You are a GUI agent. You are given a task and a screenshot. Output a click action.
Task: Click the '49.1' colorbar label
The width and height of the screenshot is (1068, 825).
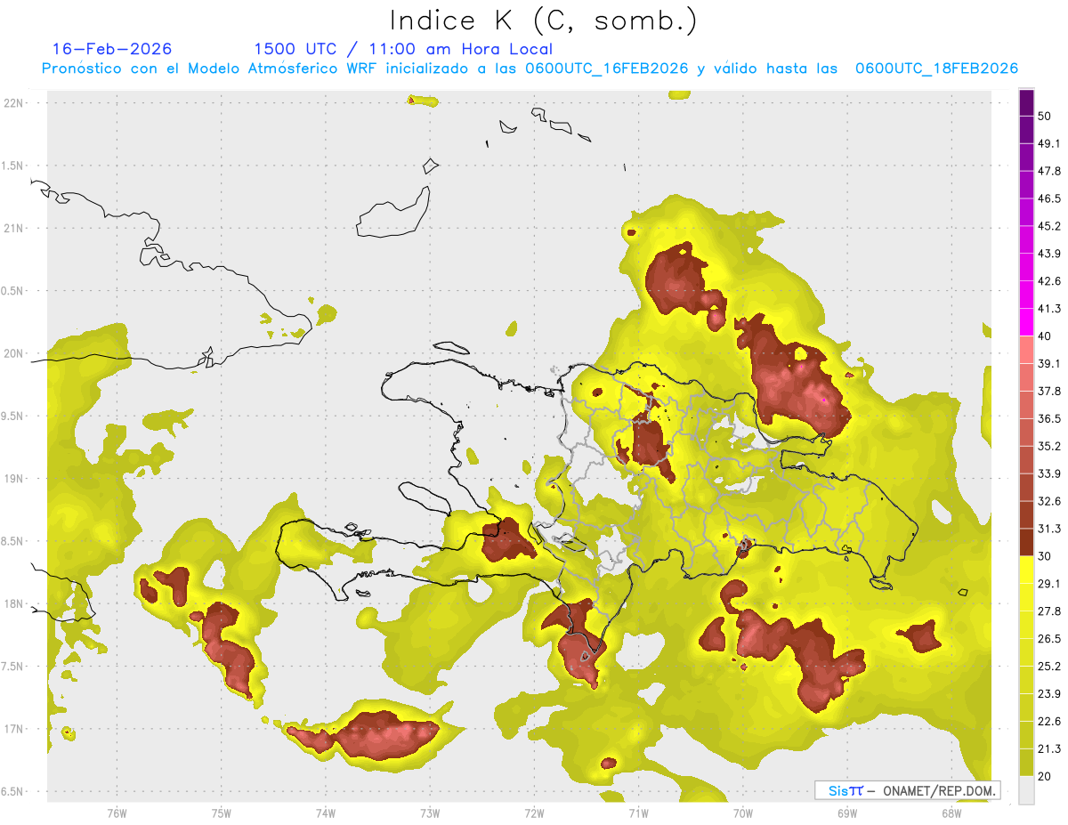(1049, 143)
